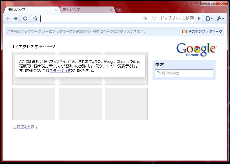This screenshot has height=164, width=230.
Task: Click the bottom-left empty thumbnail
Action: point(34,104)
